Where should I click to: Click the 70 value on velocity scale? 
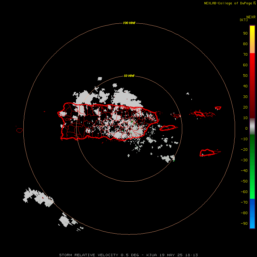tap(245, 55)
